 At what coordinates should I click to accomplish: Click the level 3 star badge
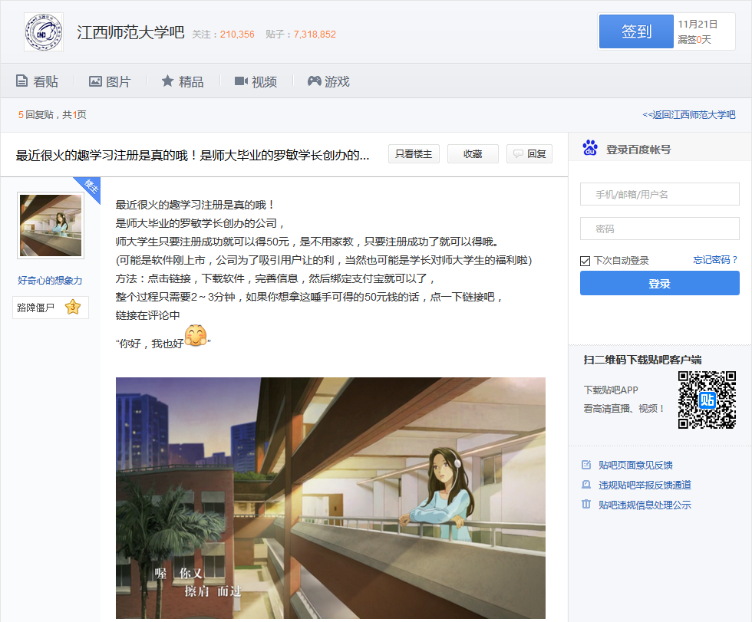tap(73, 307)
